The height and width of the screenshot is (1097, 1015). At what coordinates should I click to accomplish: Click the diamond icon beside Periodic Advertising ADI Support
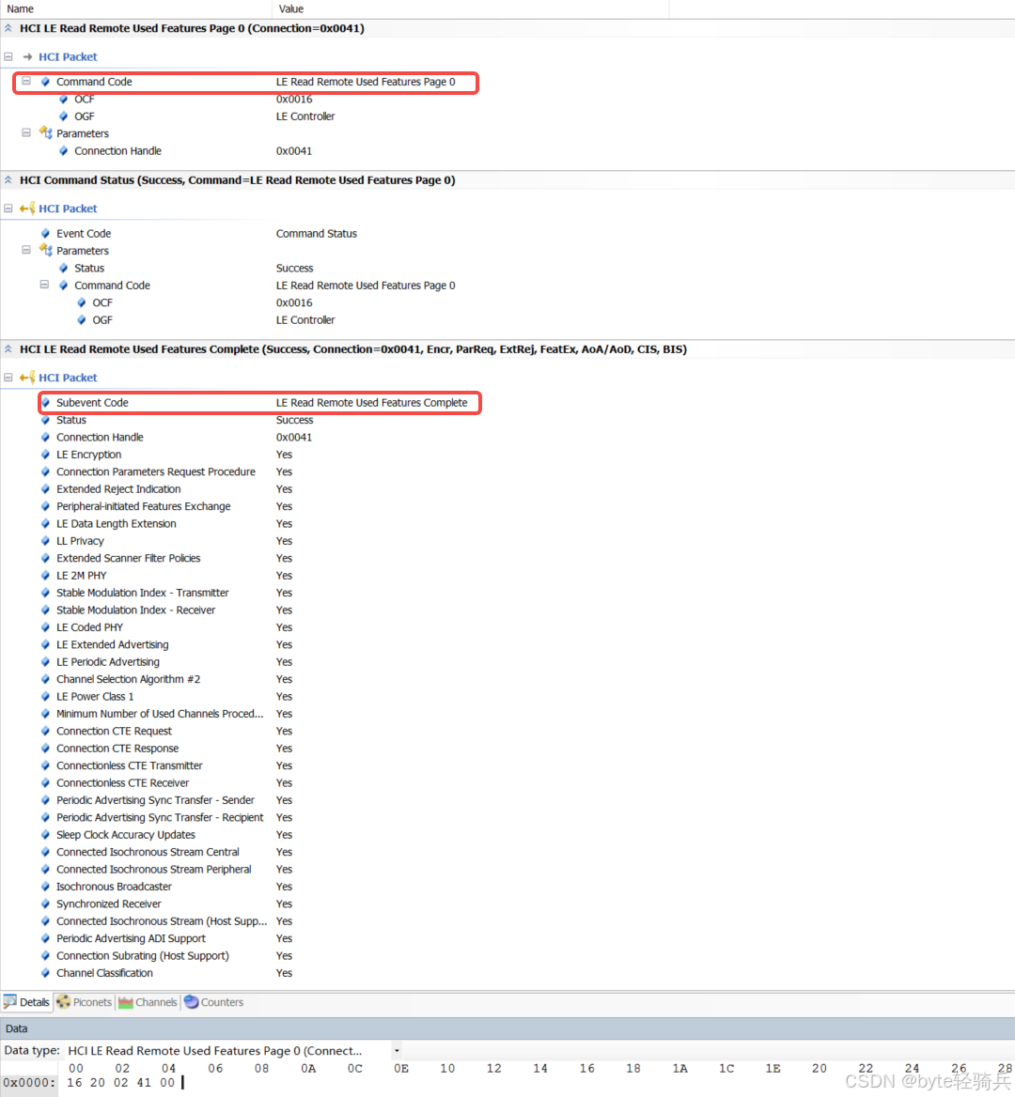coord(45,939)
